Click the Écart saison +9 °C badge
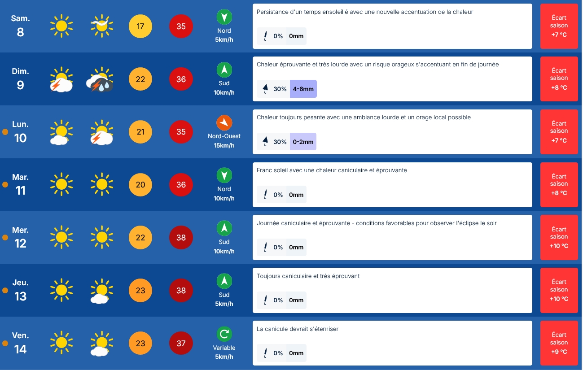Screen dimensions: 583x370 pos(559,343)
